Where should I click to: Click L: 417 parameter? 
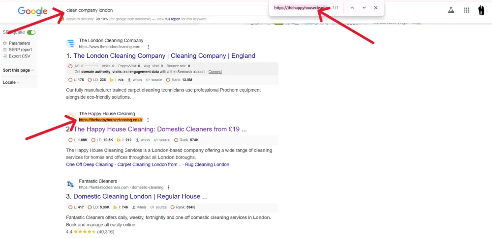pyautogui.click(x=76, y=207)
